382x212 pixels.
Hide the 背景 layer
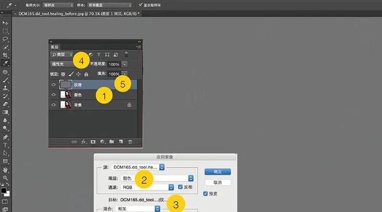click(53, 105)
